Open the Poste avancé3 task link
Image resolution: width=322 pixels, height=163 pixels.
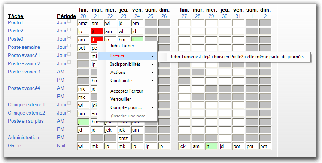tap(24, 72)
